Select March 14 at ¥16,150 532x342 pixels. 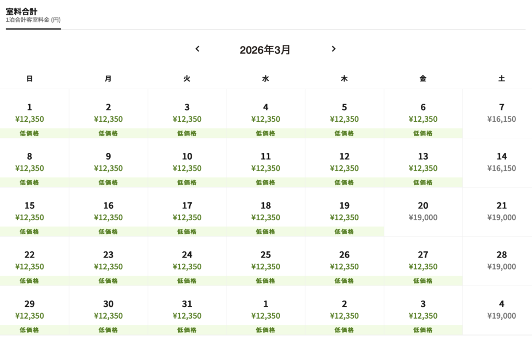click(501, 163)
